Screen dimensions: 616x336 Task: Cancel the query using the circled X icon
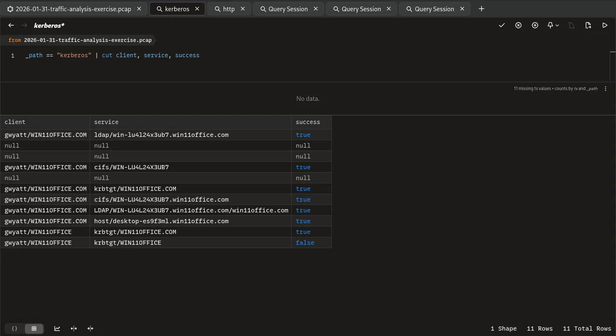pyautogui.click(x=518, y=25)
